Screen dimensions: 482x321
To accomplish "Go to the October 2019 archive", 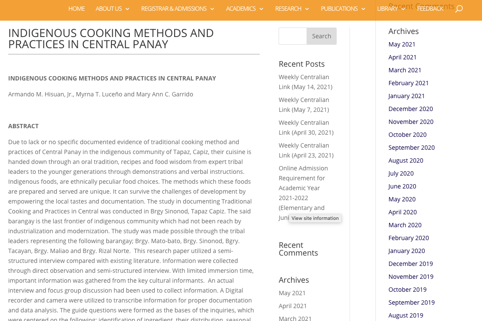I will click(x=407, y=290).
